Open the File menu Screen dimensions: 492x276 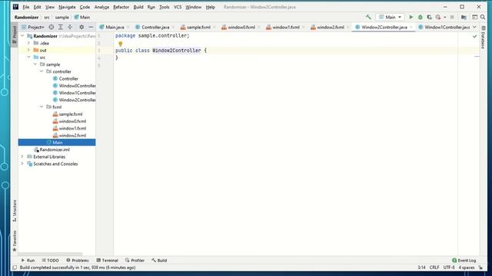pyautogui.click(x=25, y=7)
